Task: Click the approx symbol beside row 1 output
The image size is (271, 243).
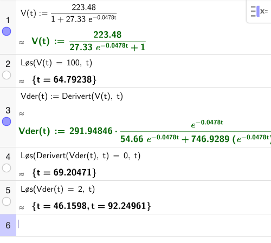Action: 22,43
